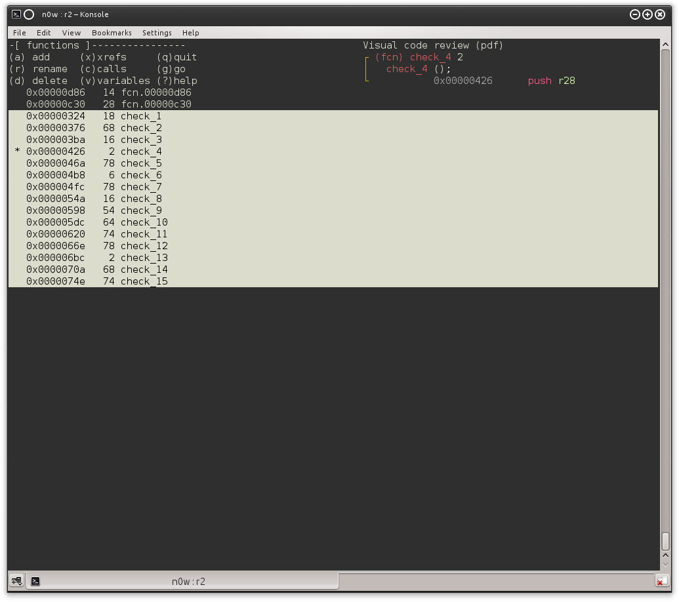679x602 pixels.
Task: Click the circular pin button in title bar
Action: pos(29,14)
